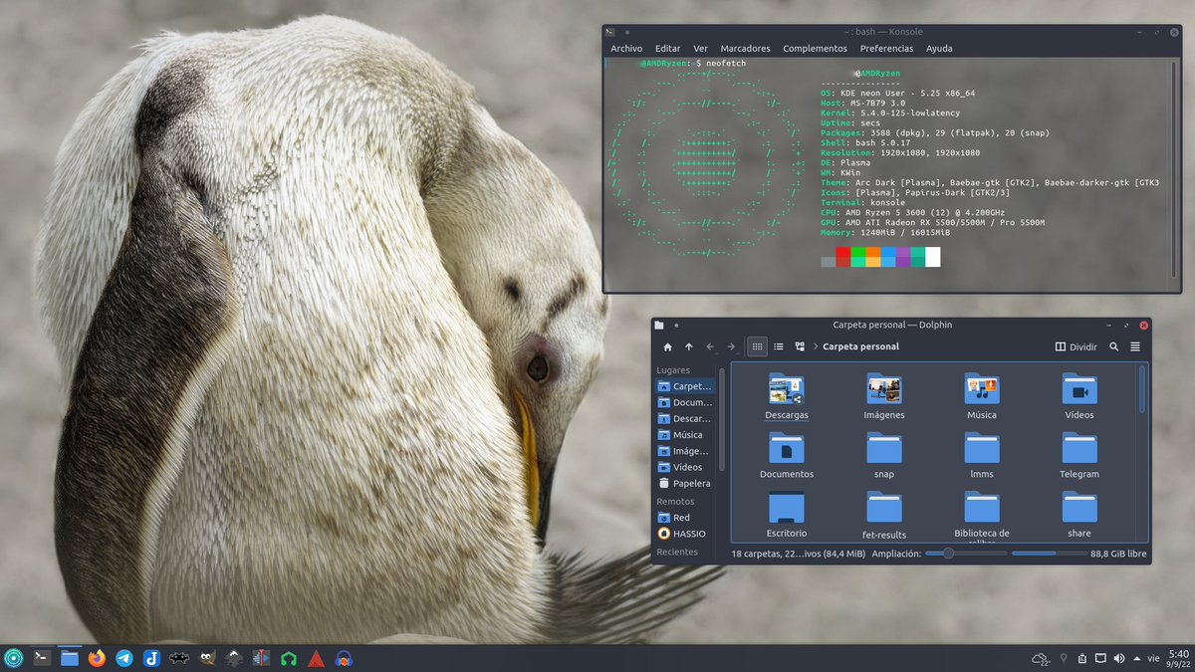Image resolution: width=1195 pixels, height=672 pixels.
Task: Select HASSIO remote location
Action: [685, 534]
